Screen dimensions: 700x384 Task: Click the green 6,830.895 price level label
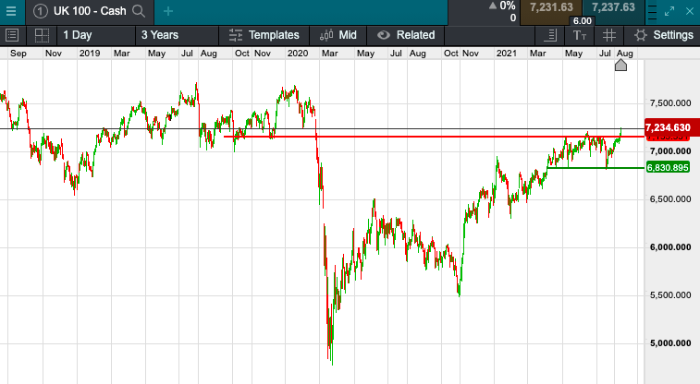click(669, 168)
